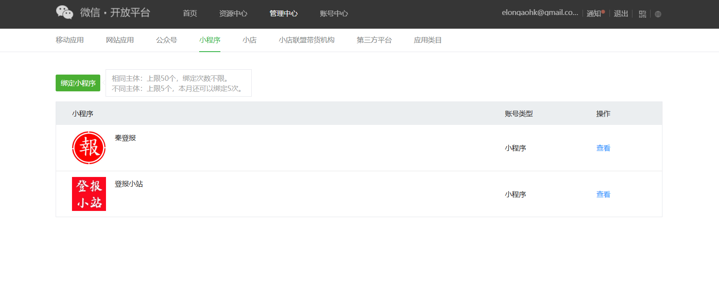Image resolution: width=719 pixels, height=282 pixels.
Task: Click 小程序 account type in 秦登报 row
Action: tap(515, 148)
